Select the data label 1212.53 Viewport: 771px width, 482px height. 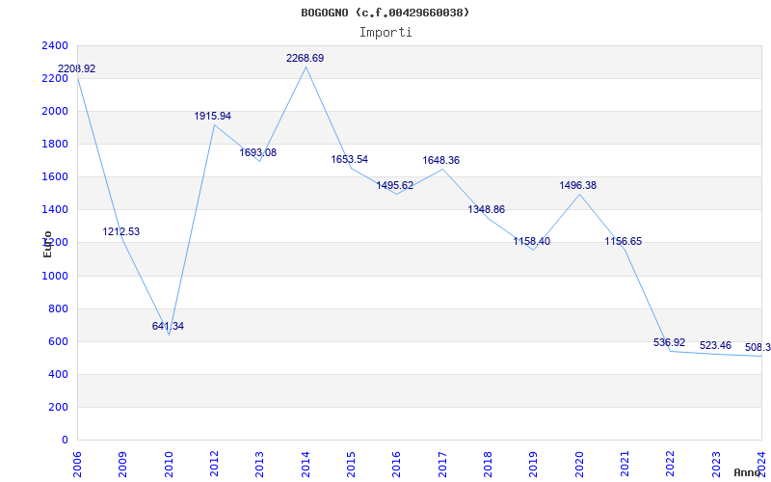click(121, 231)
